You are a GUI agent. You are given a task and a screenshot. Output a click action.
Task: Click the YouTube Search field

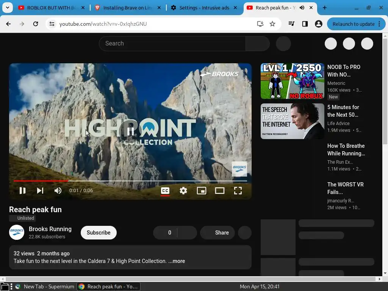172,44
